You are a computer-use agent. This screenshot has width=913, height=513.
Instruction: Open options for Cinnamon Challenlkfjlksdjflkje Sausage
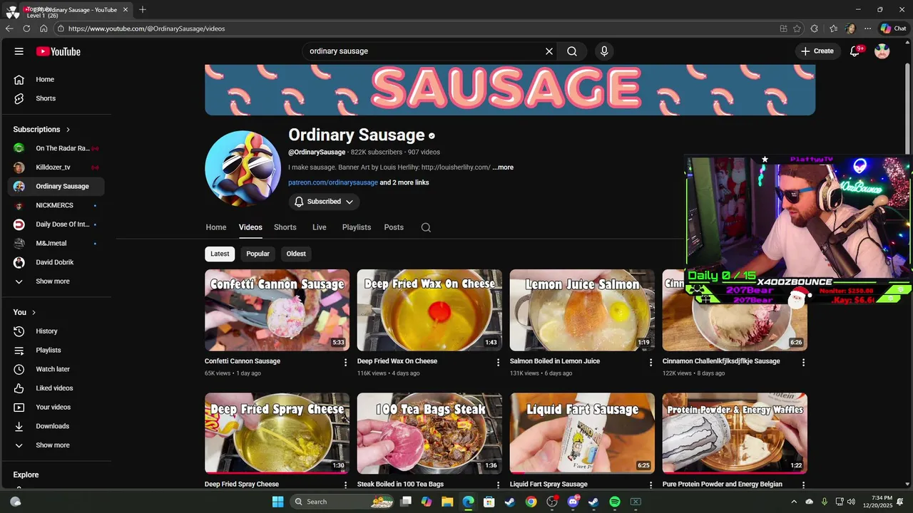[803, 363]
